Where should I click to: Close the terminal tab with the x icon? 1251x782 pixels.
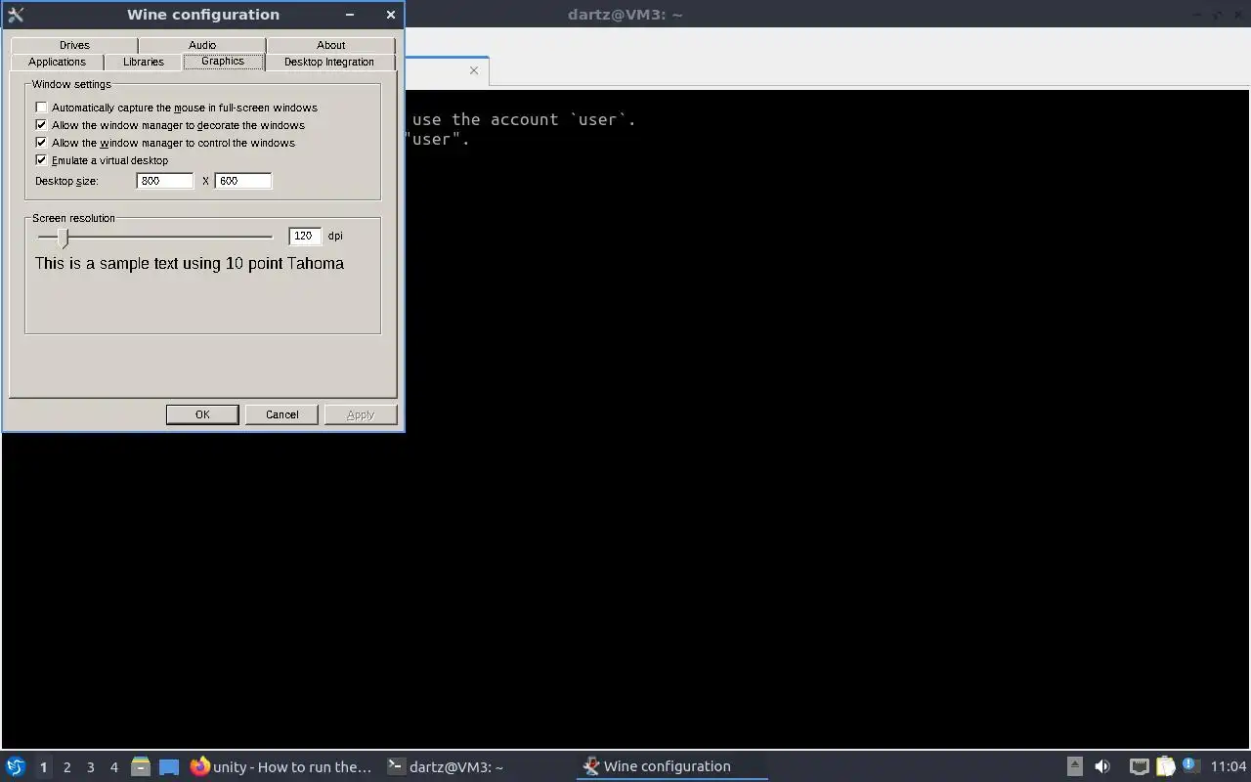(474, 70)
